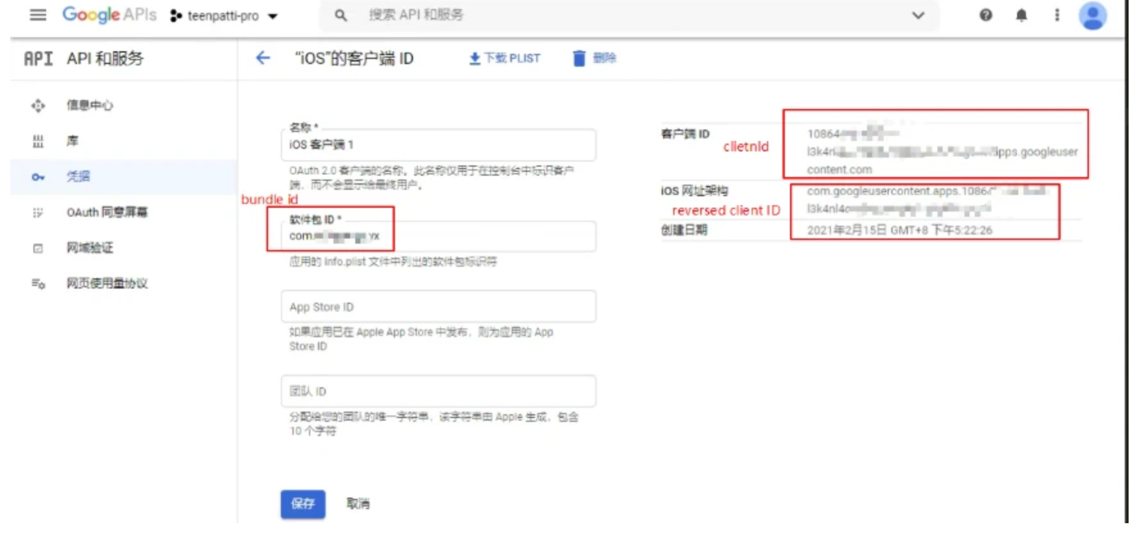The height and width of the screenshot is (545, 1144).
Task: Click the OAuth consent screen sidebar icon
Action: (38, 212)
